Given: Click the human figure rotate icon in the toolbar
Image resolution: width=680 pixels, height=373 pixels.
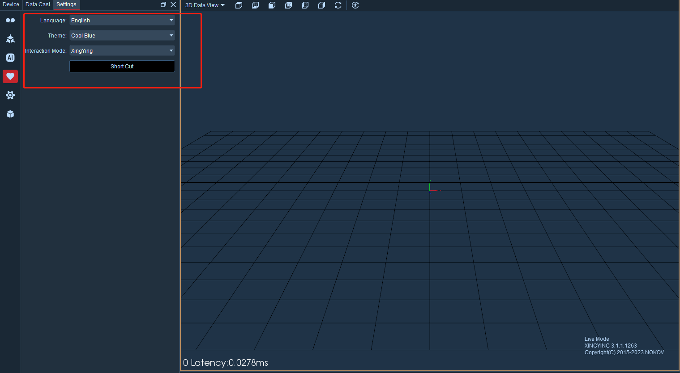Looking at the screenshot, I should pos(355,5).
